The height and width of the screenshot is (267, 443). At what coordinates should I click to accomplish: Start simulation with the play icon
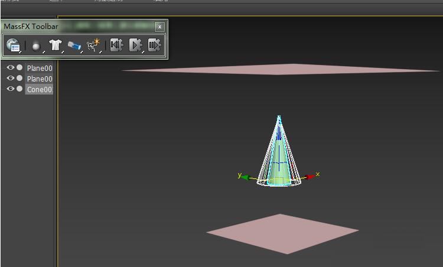coord(136,45)
